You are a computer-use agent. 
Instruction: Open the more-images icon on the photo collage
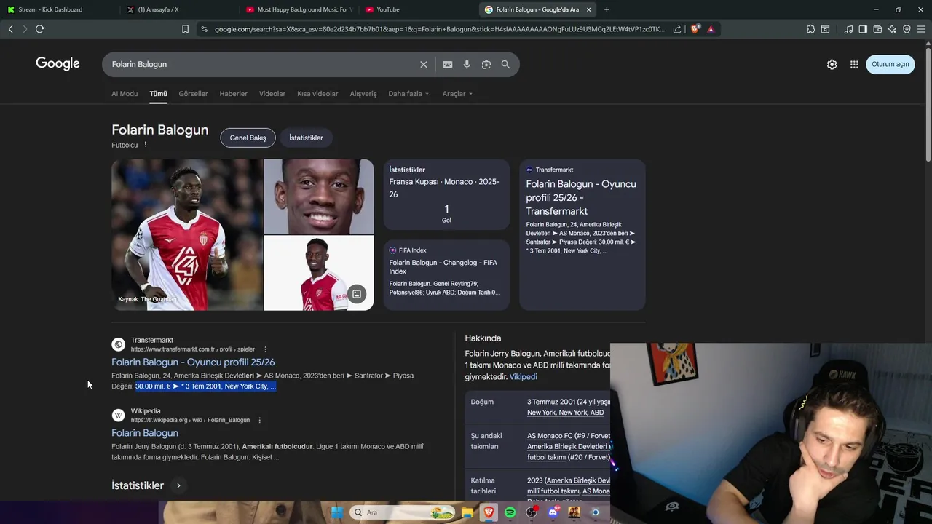coord(357,294)
